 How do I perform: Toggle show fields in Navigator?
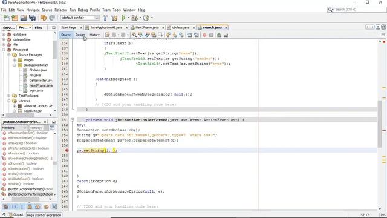[x=14, y=206]
